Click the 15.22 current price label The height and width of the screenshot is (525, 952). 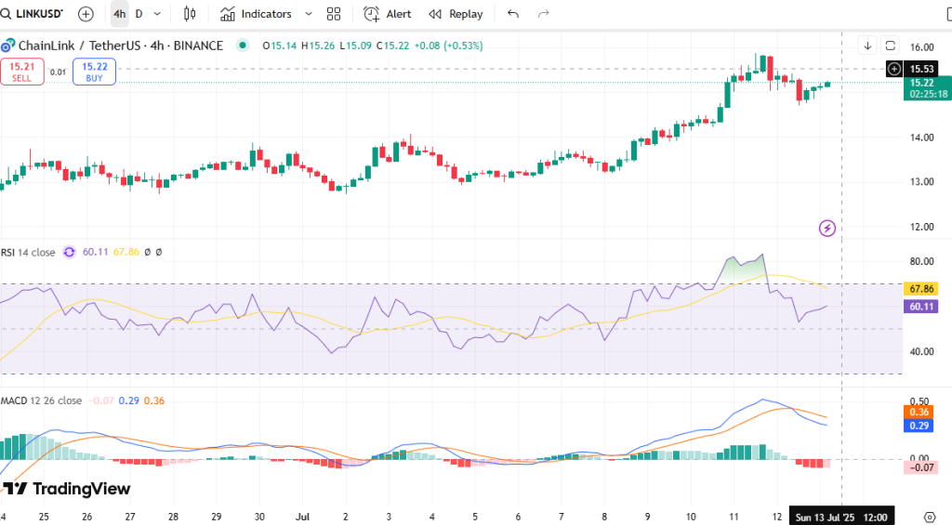click(927, 88)
